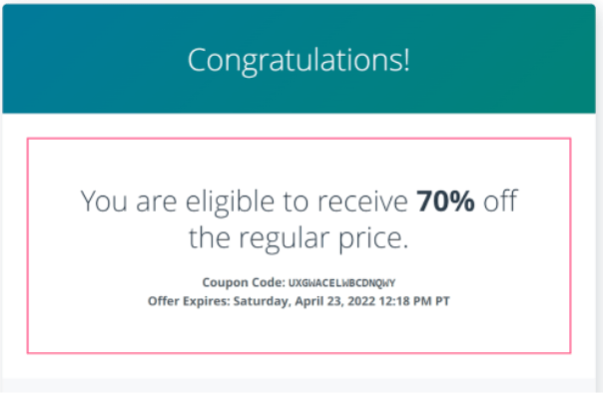603x402 pixels.
Task: Click the year '2022' in the expiry line
Action: pos(361,301)
